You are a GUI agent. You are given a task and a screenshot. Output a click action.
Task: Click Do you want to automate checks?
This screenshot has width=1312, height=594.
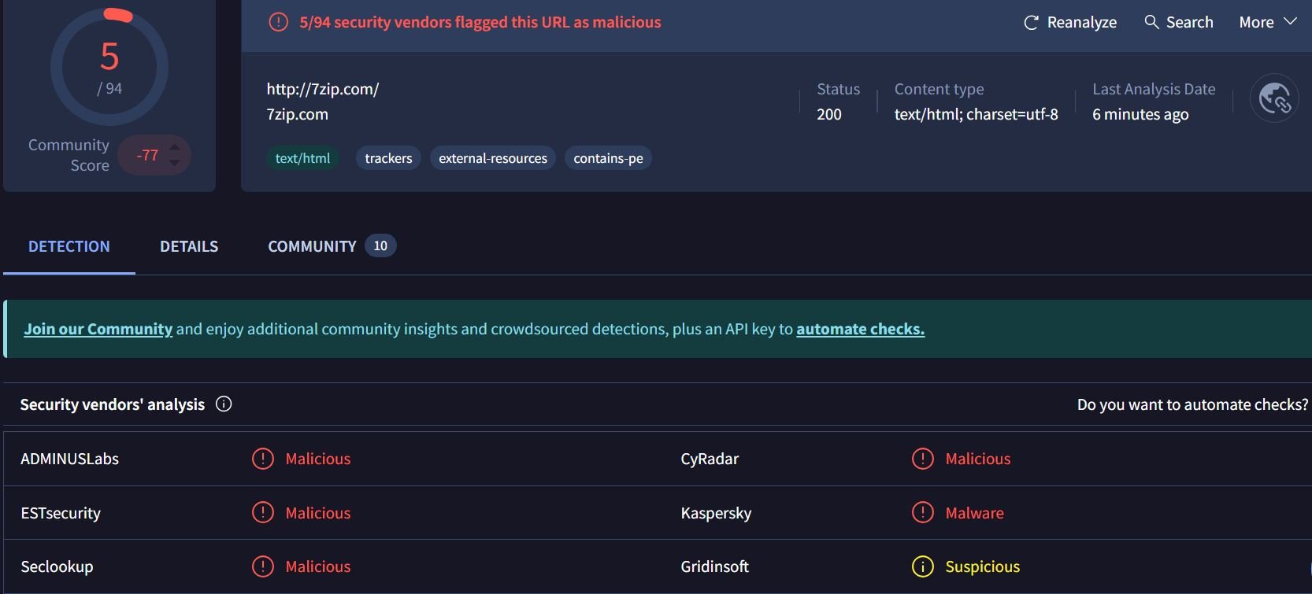pyautogui.click(x=1192, y=404)
